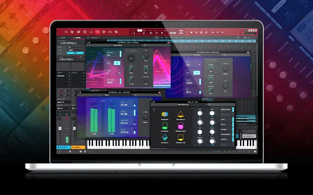Click the Outputs 1/2 button on the right
The height and width of the screenshot is (195, 313).
coord(249,136)
